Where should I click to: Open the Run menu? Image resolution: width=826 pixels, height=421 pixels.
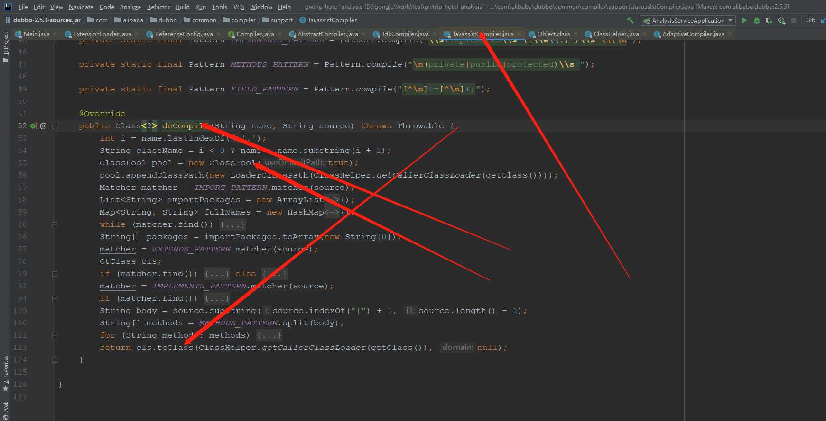(201, 7)
